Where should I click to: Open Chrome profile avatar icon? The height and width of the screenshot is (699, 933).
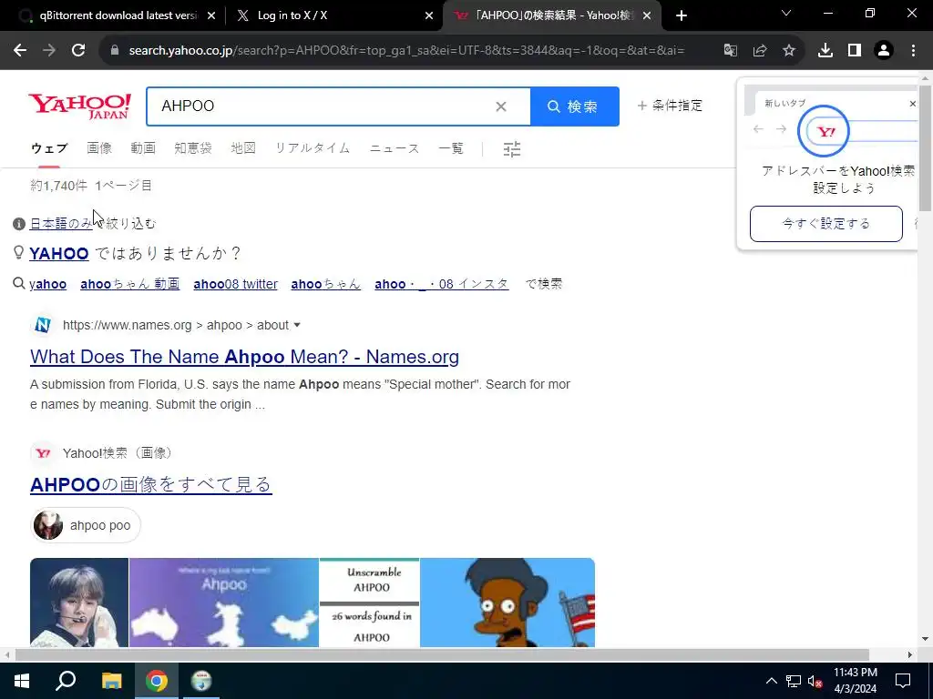tap(884, 51)
